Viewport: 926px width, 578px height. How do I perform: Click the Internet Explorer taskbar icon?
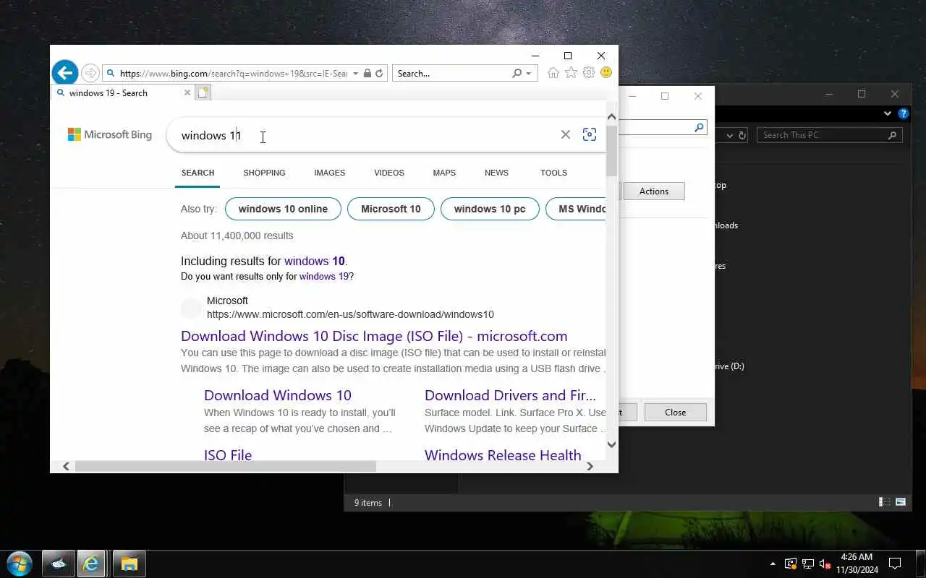[x=91, y=564]
